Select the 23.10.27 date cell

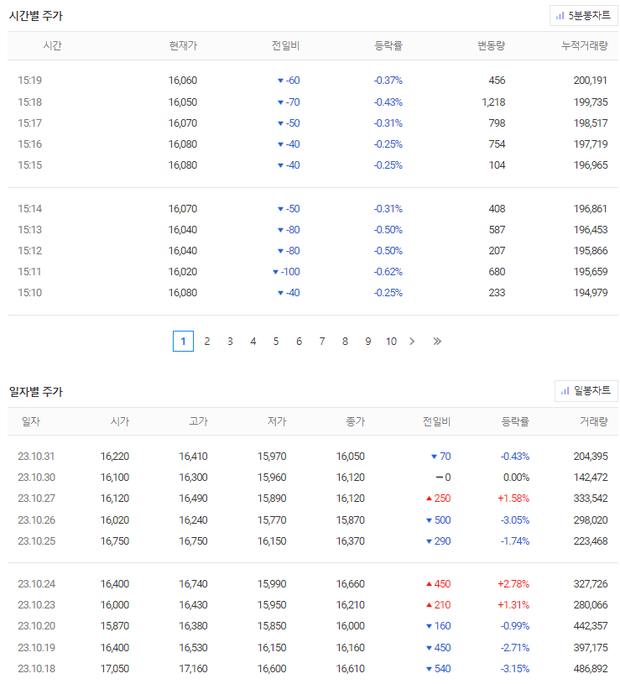(36, 499)
